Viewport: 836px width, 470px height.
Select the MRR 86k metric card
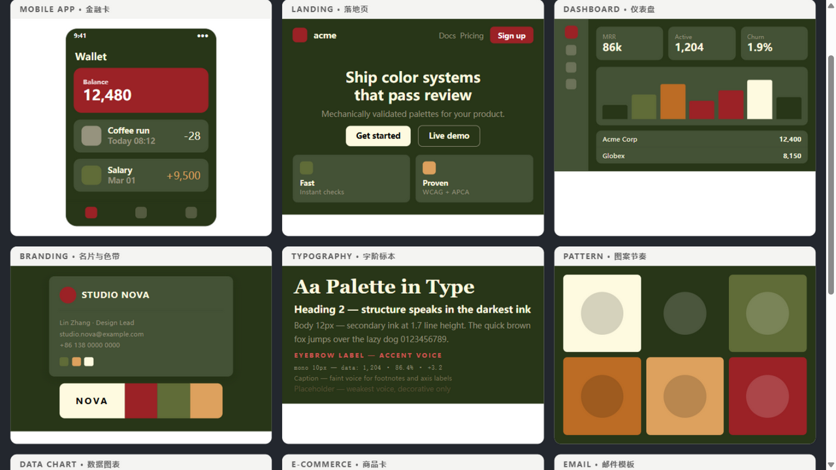tap(630, 43)
